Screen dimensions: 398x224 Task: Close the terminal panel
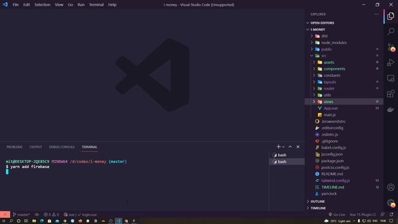pos(298,147)
